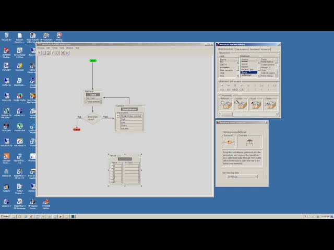Select the highlighted Stock source in the Database list
Viewport: 334px width, 250px height.
point(248,72)
